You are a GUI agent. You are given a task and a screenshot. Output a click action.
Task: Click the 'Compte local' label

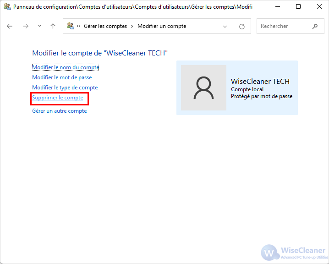(x=247, y=89)
